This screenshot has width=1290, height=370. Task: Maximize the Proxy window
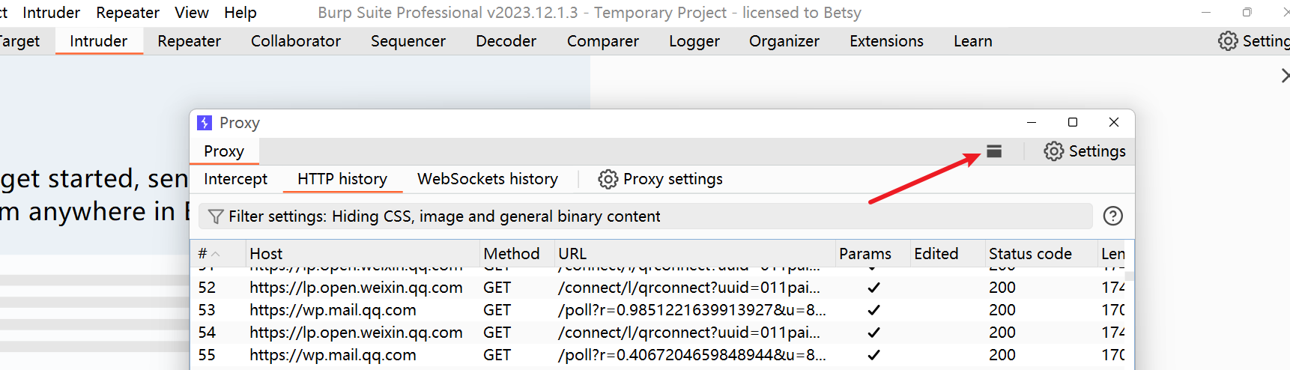point(1073,123)
